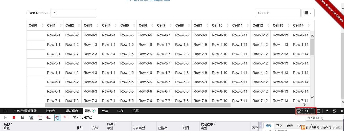The image size is (344, 131).
Task: Export captured traffic using the save icon
Action: pos(23,118)
